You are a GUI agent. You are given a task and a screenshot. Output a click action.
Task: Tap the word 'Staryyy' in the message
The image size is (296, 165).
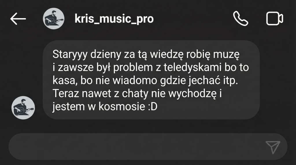pos(70,55)
